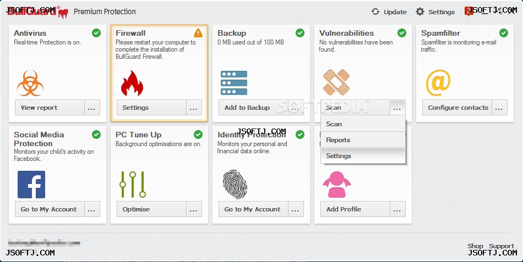This screenshot has height=262, width=523.
Task: Select Scan from the dropdown menu
Action: click(363, 124)
